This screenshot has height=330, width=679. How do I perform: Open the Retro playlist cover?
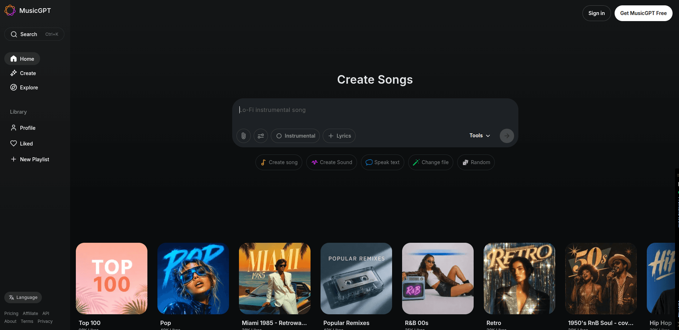click(x=519, y=279)
